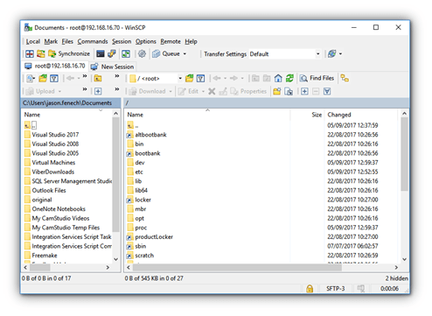Screen dimensions: 432x316
Task: Open the local drive selector dropdown icon
Action: point(31,78)
